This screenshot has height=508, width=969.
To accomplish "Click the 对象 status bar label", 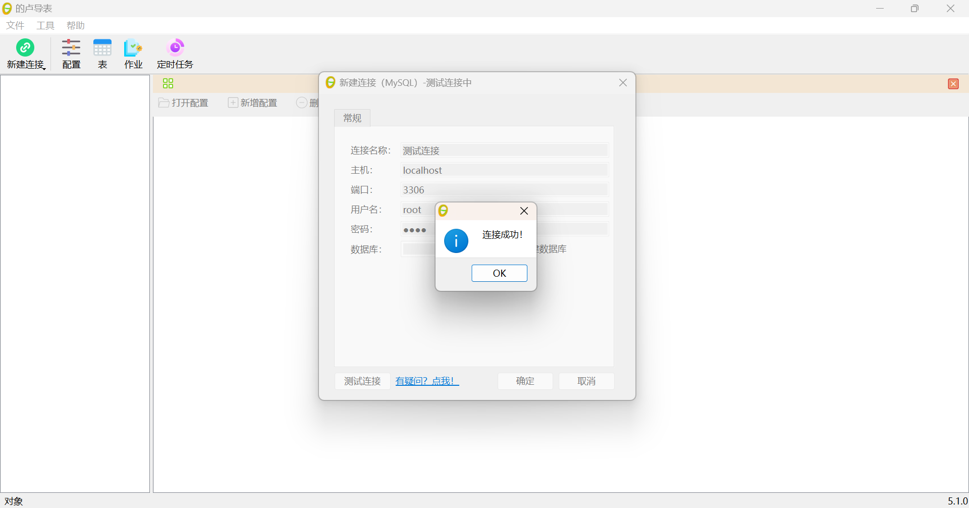I will (x=14, y=501).
